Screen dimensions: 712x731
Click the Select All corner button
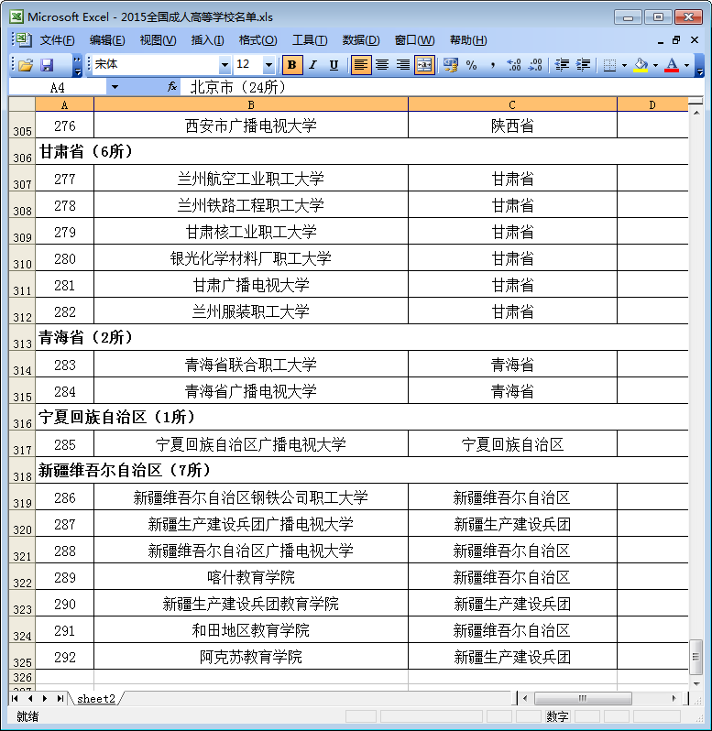22,104
